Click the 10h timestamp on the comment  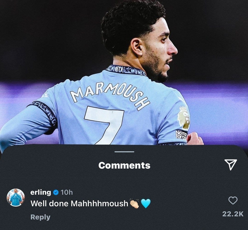coord(66,192)
